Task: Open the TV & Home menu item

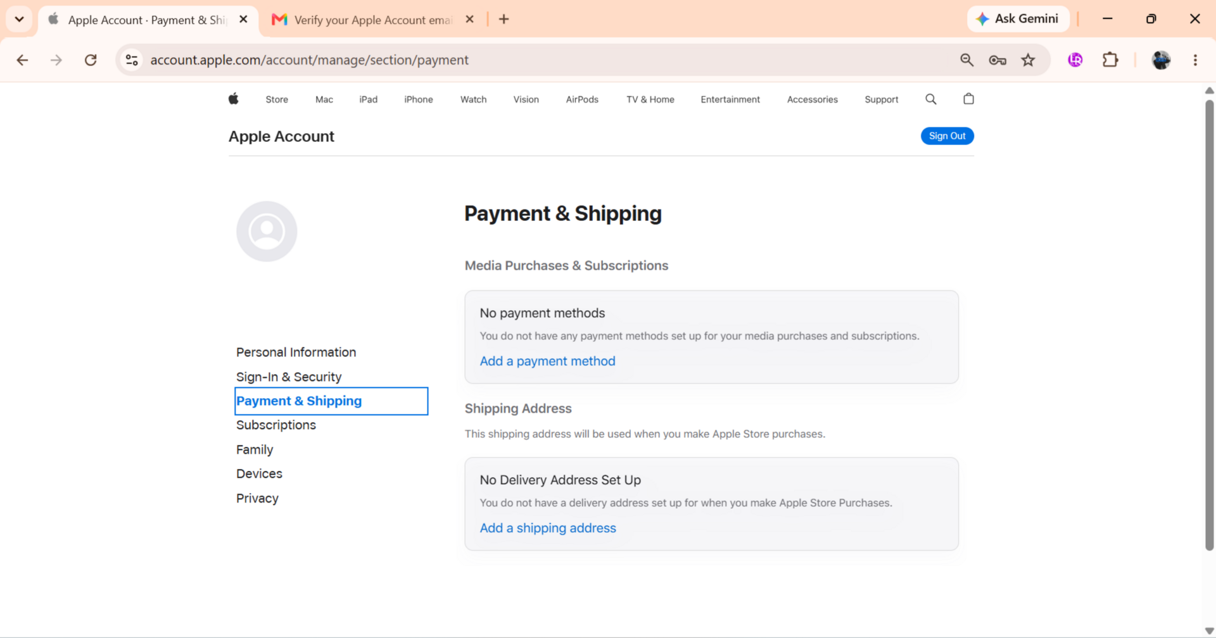Action: tap(650, 99)
